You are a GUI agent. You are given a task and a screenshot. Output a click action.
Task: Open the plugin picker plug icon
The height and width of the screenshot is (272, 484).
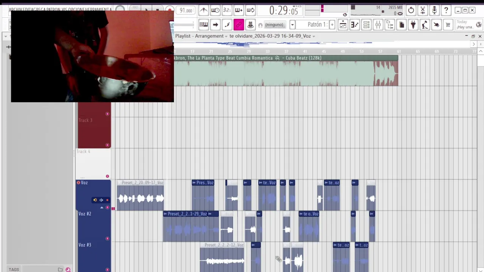(x=413, y=25)
